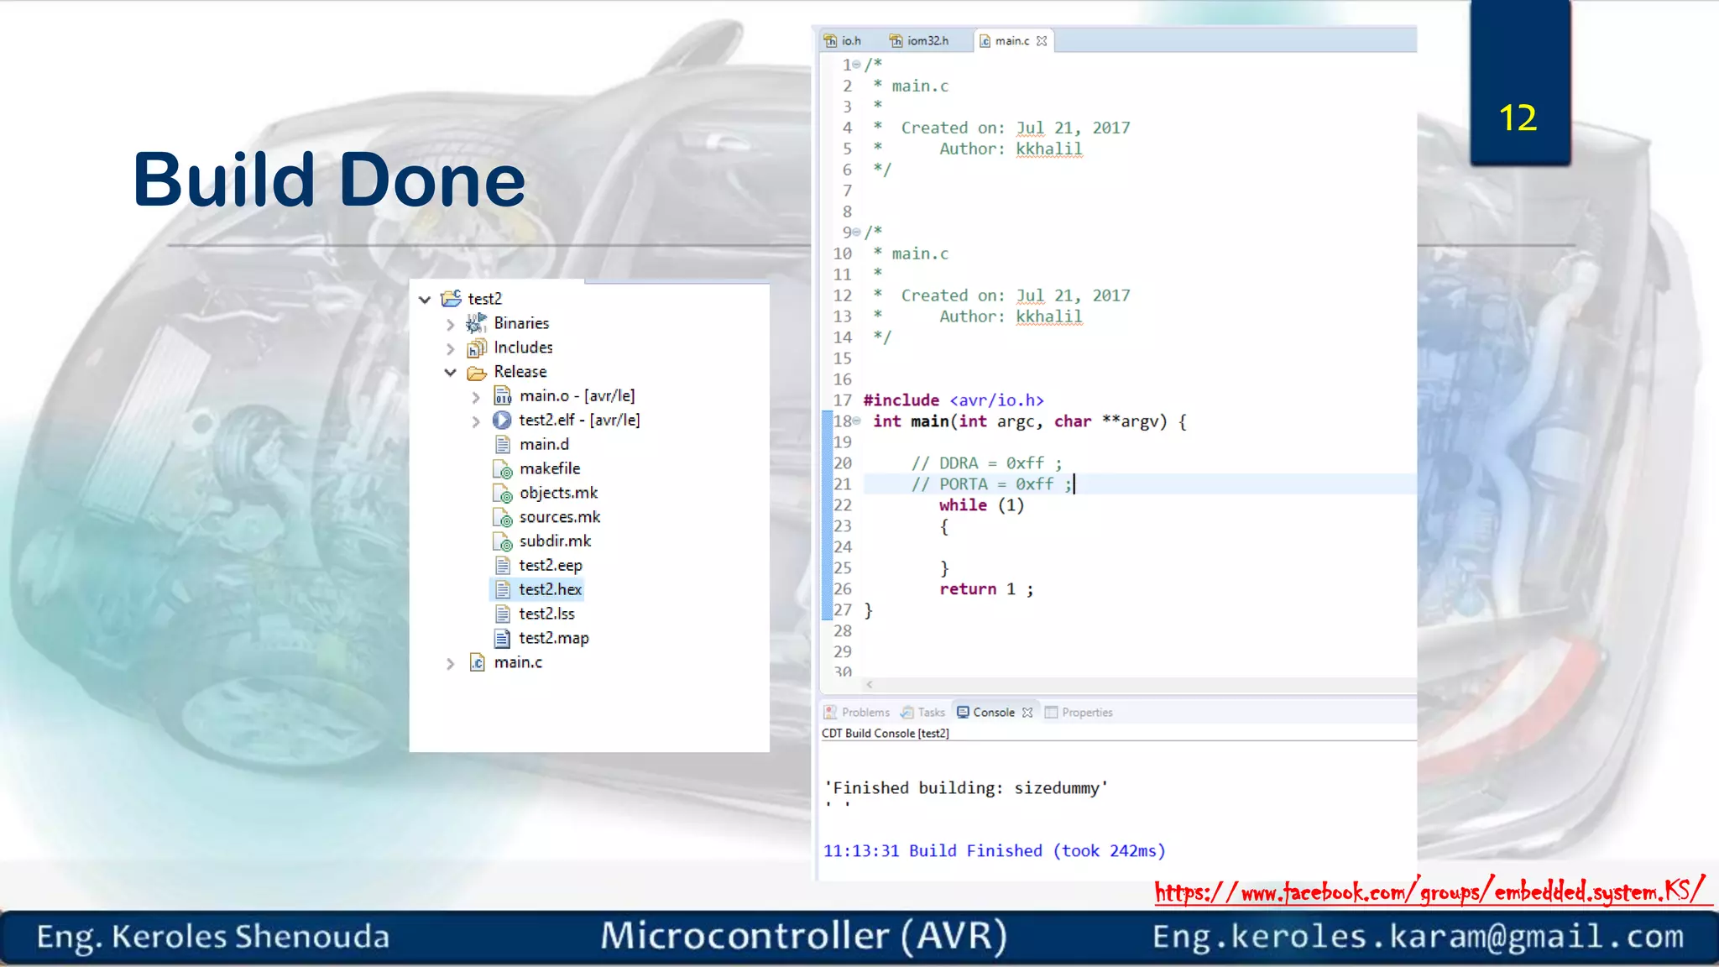Open the Properties tab
1719x967 pixels.
click(1079, 712)
